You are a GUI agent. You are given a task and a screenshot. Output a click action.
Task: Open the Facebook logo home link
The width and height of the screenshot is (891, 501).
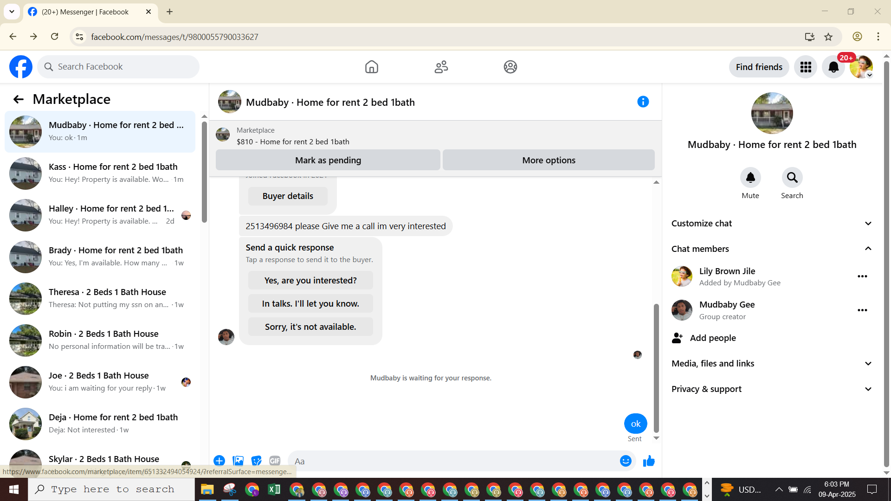pyautogui.click(x=21, y=67)
